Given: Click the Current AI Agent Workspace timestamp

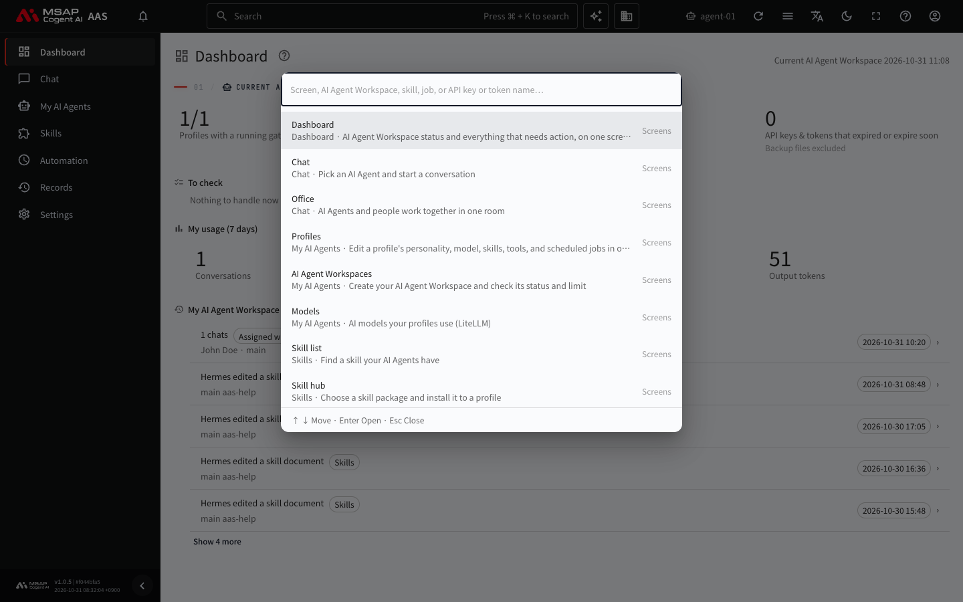Looking at the screenshot, I should tap(862, 60).
